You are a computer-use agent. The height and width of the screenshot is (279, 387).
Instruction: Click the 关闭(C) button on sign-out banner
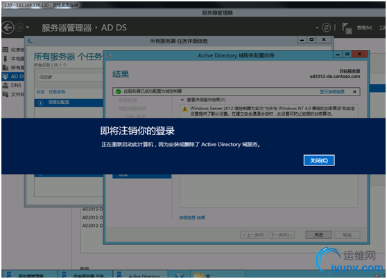319,161
